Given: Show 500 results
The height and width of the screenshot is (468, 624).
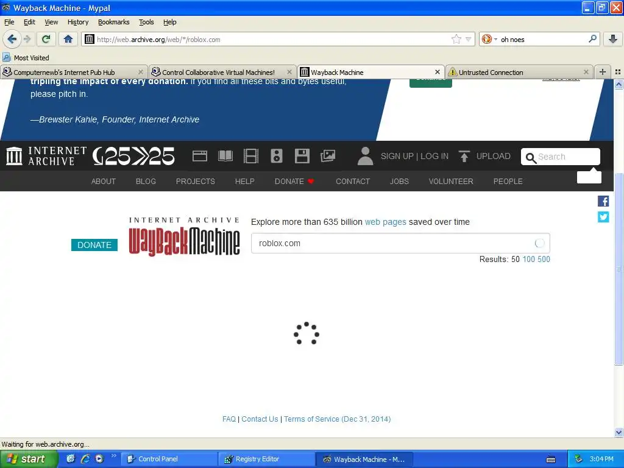Looking at the screenshot, I should (x=544, y=259).
